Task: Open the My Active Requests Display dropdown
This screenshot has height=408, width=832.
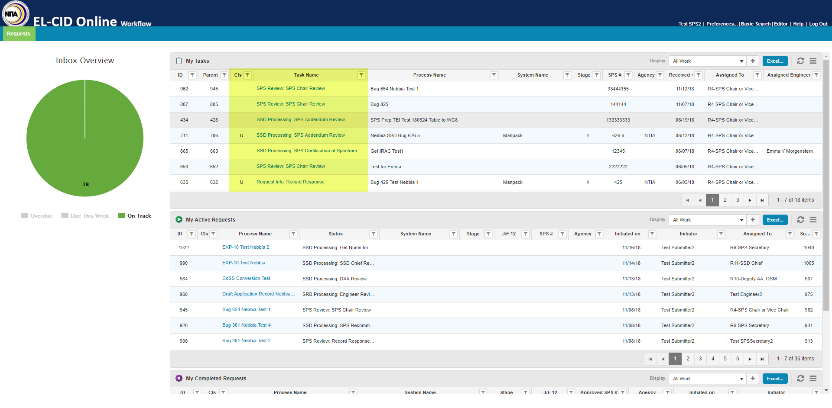Action: click(x=707, y=220)
